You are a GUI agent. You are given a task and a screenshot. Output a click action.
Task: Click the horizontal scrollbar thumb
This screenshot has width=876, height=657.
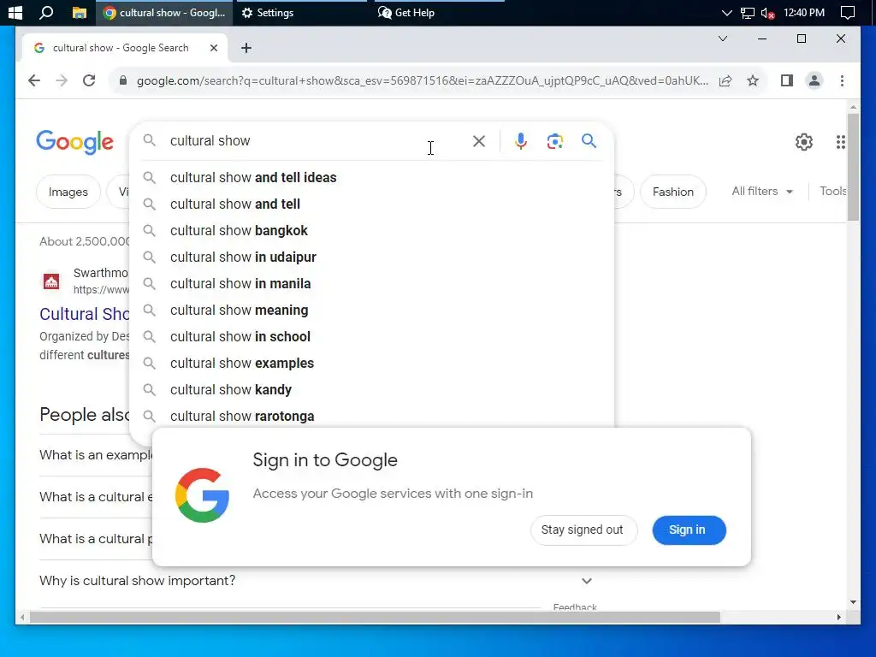point(375,618)
